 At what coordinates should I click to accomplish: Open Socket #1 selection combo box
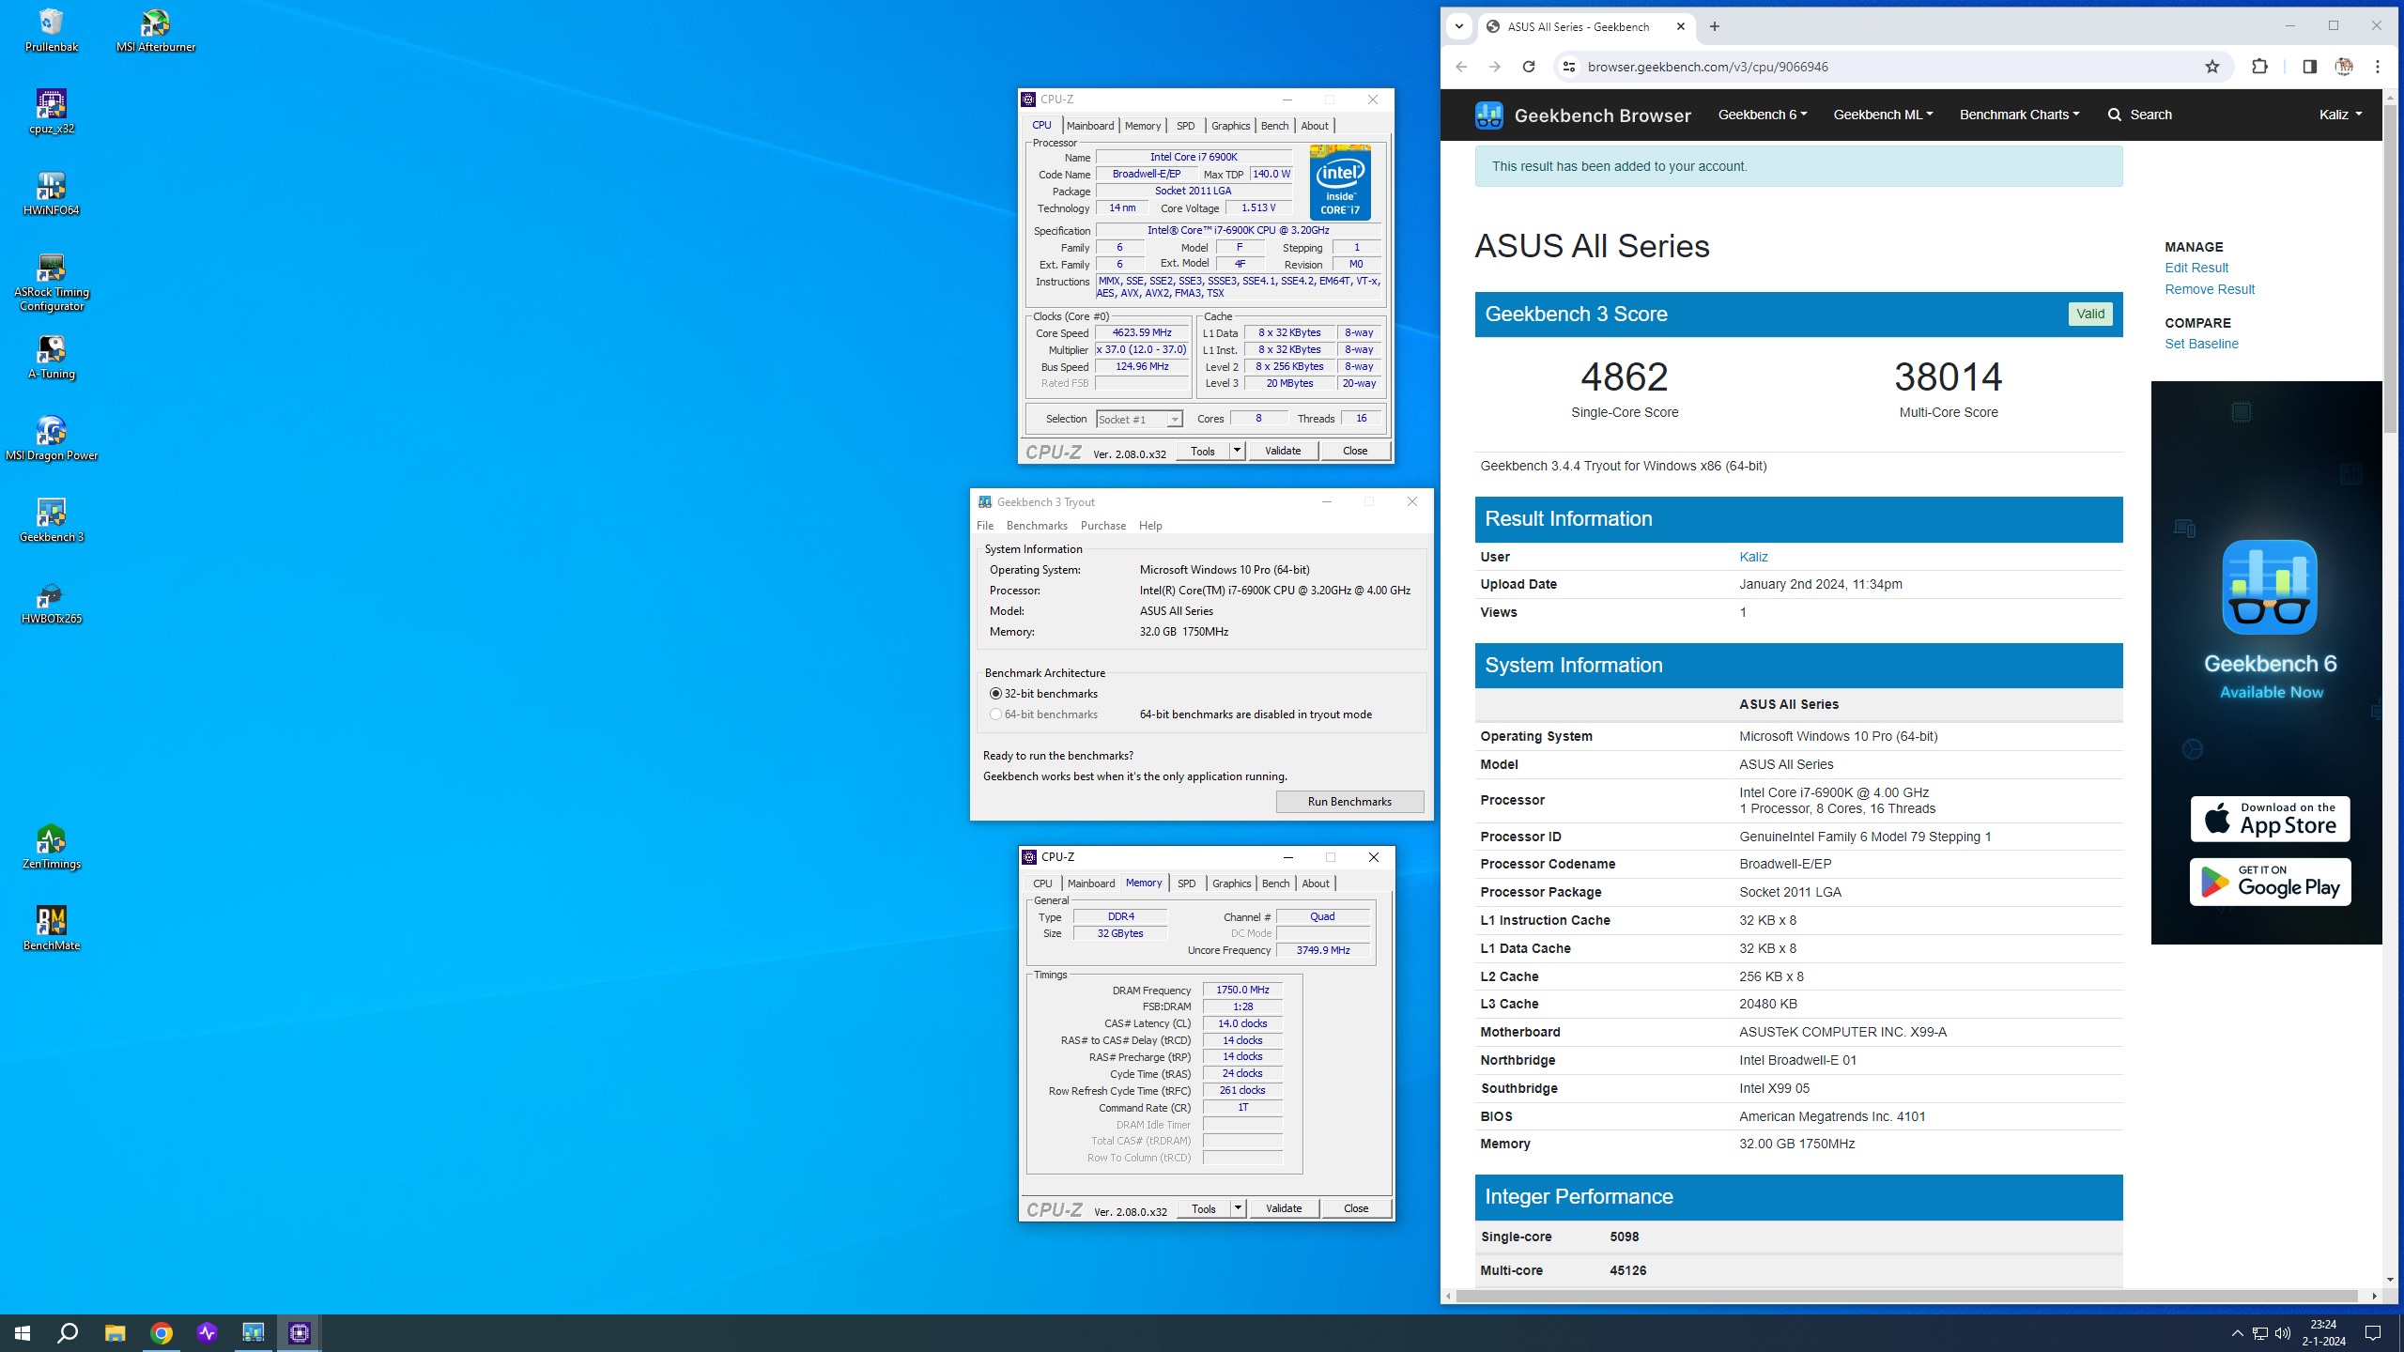pos(1139,420)
